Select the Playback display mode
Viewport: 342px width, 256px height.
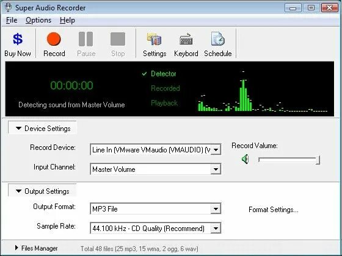(164, 103)
